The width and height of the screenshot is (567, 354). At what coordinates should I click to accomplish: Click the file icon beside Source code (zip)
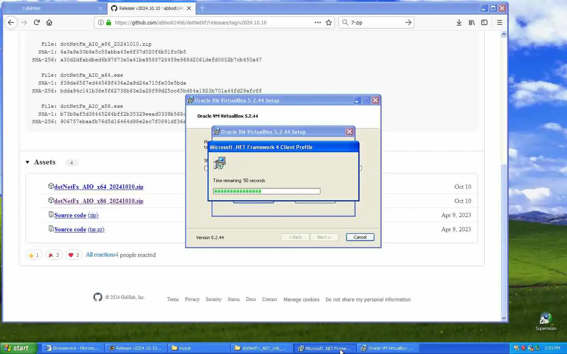pyautogui.click(x=51, y=214)
